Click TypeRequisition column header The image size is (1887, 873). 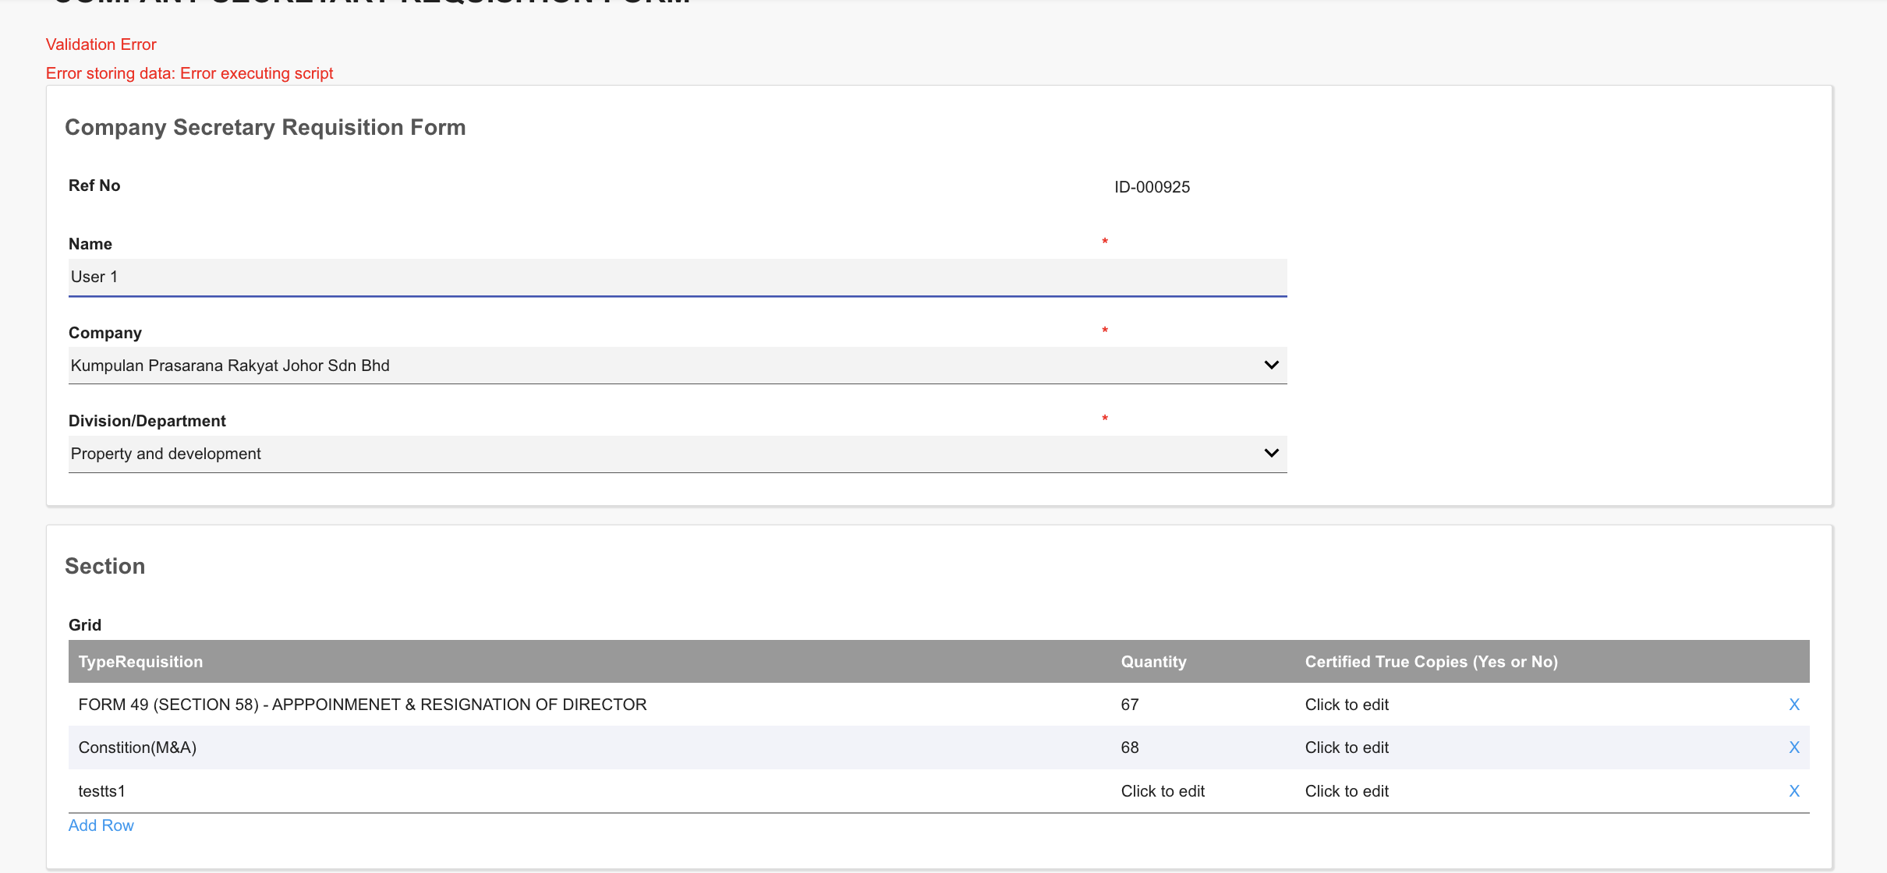coord(140,662)
